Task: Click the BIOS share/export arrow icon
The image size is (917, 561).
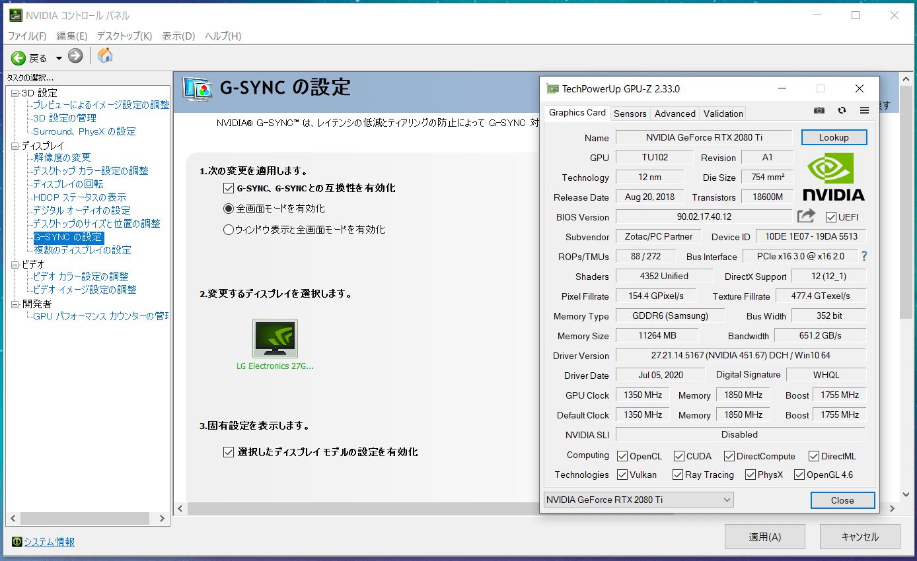Action: click(x=806, y=216)
